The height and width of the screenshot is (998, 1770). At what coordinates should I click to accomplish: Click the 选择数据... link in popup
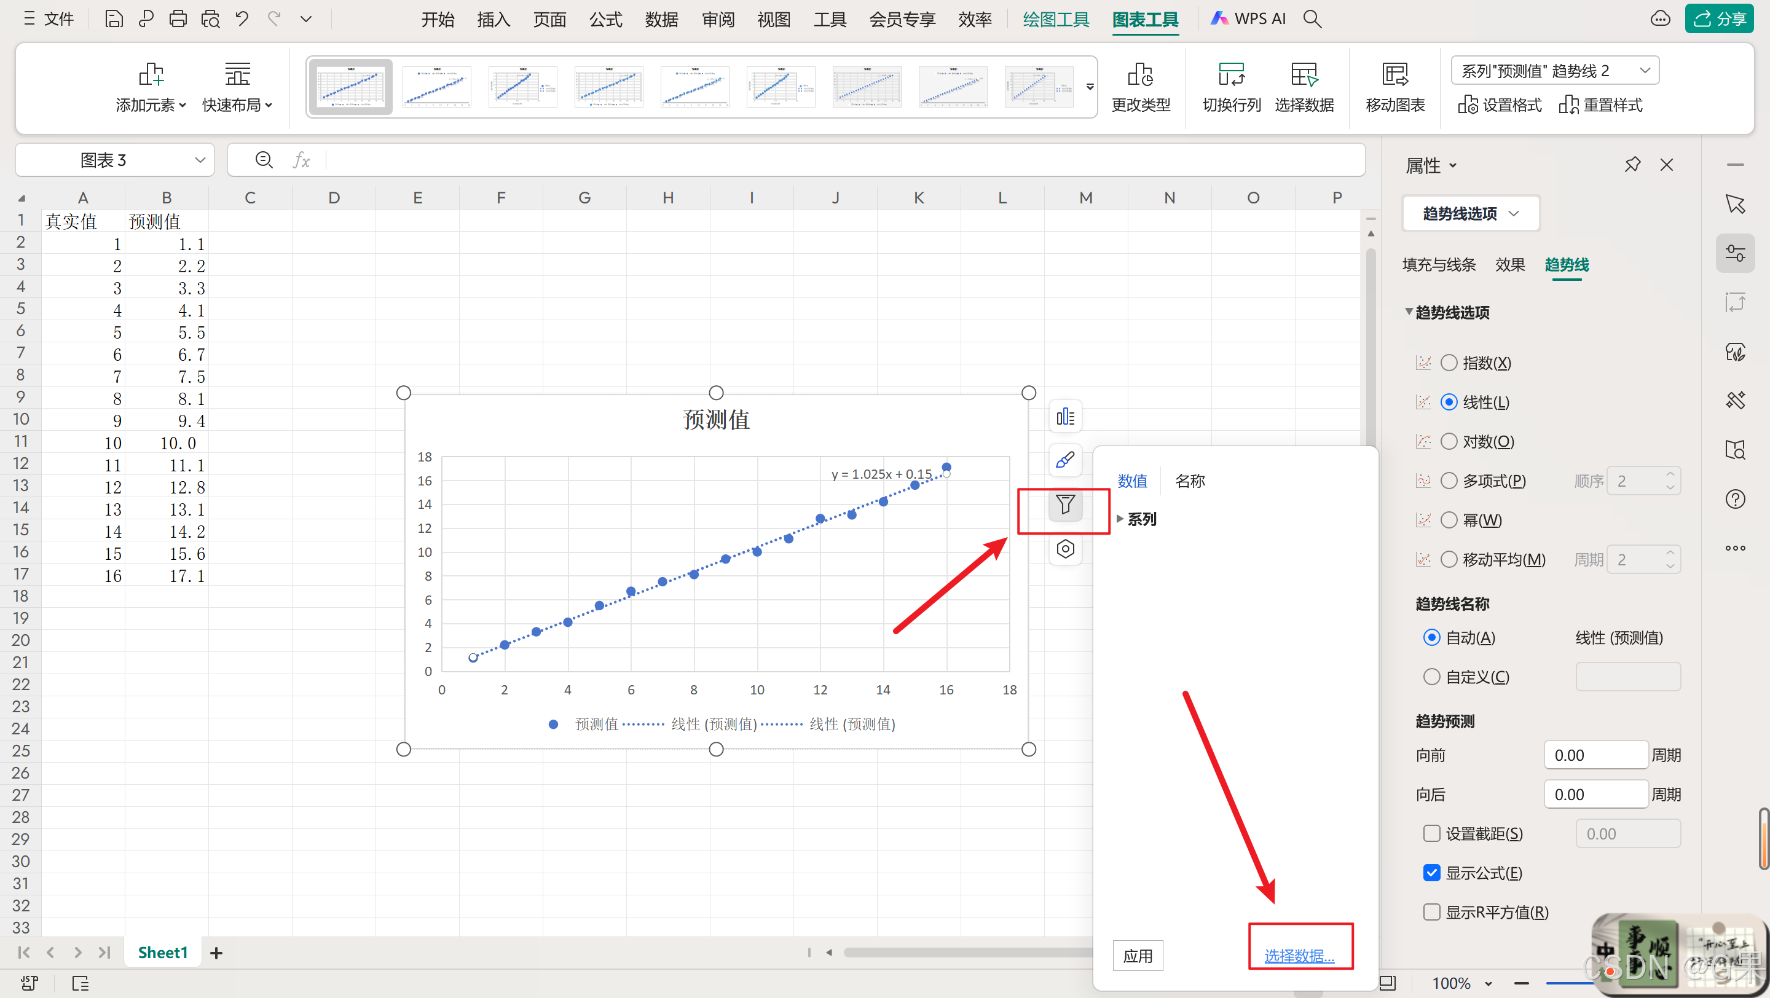(1299, 956)
